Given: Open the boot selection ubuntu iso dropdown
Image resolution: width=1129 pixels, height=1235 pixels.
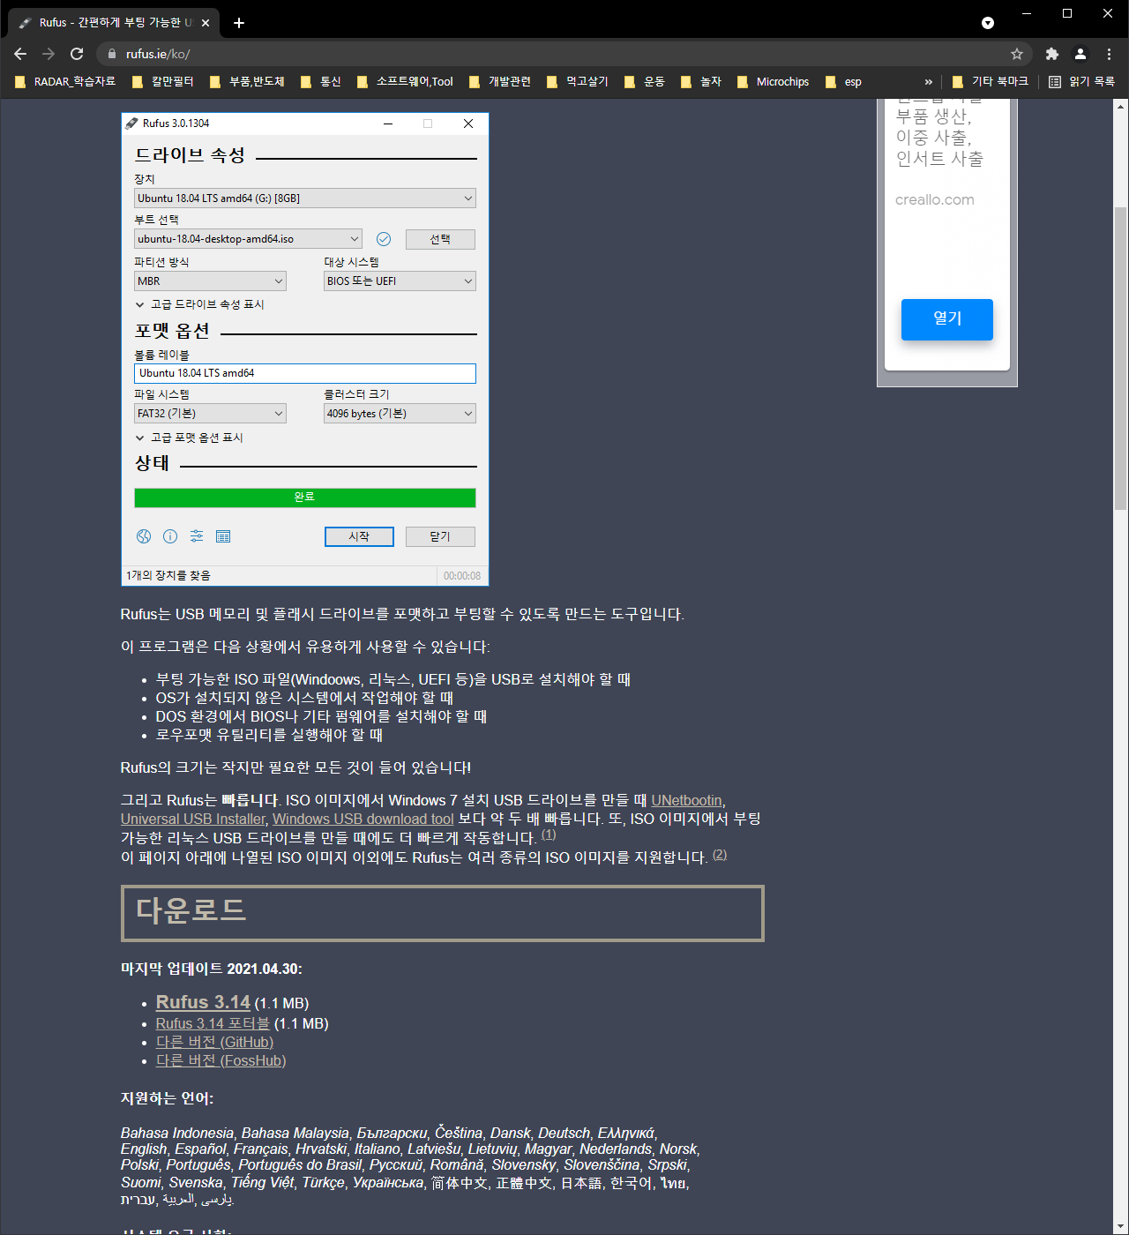Looking at the screenshot, I should pyautogui.click(x=249, y=239).
